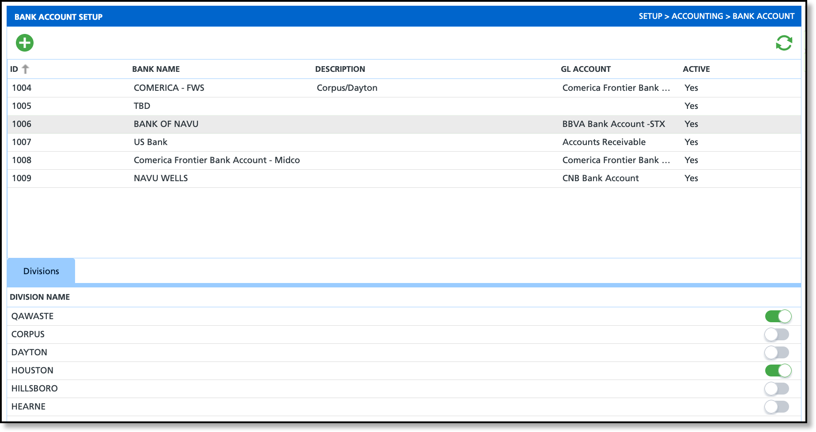The height and width of the screenshot is (432, 816).
Task: Open the Divisions tab
Action: [41, 271]
